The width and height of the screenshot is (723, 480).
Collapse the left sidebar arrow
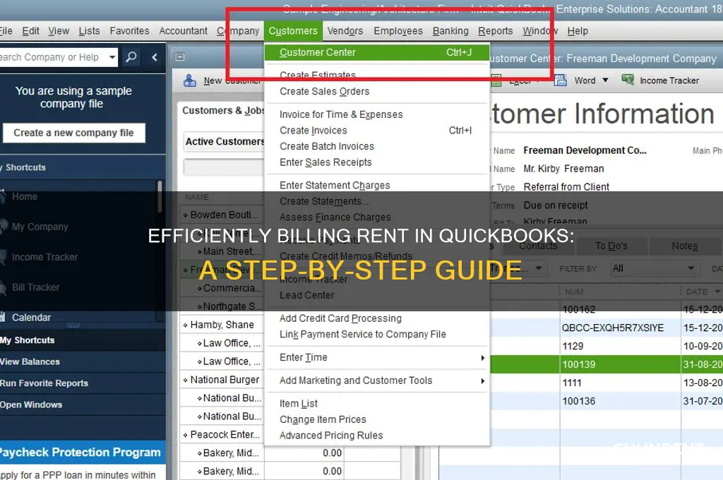pyautogui.click(x=155, y=57)
